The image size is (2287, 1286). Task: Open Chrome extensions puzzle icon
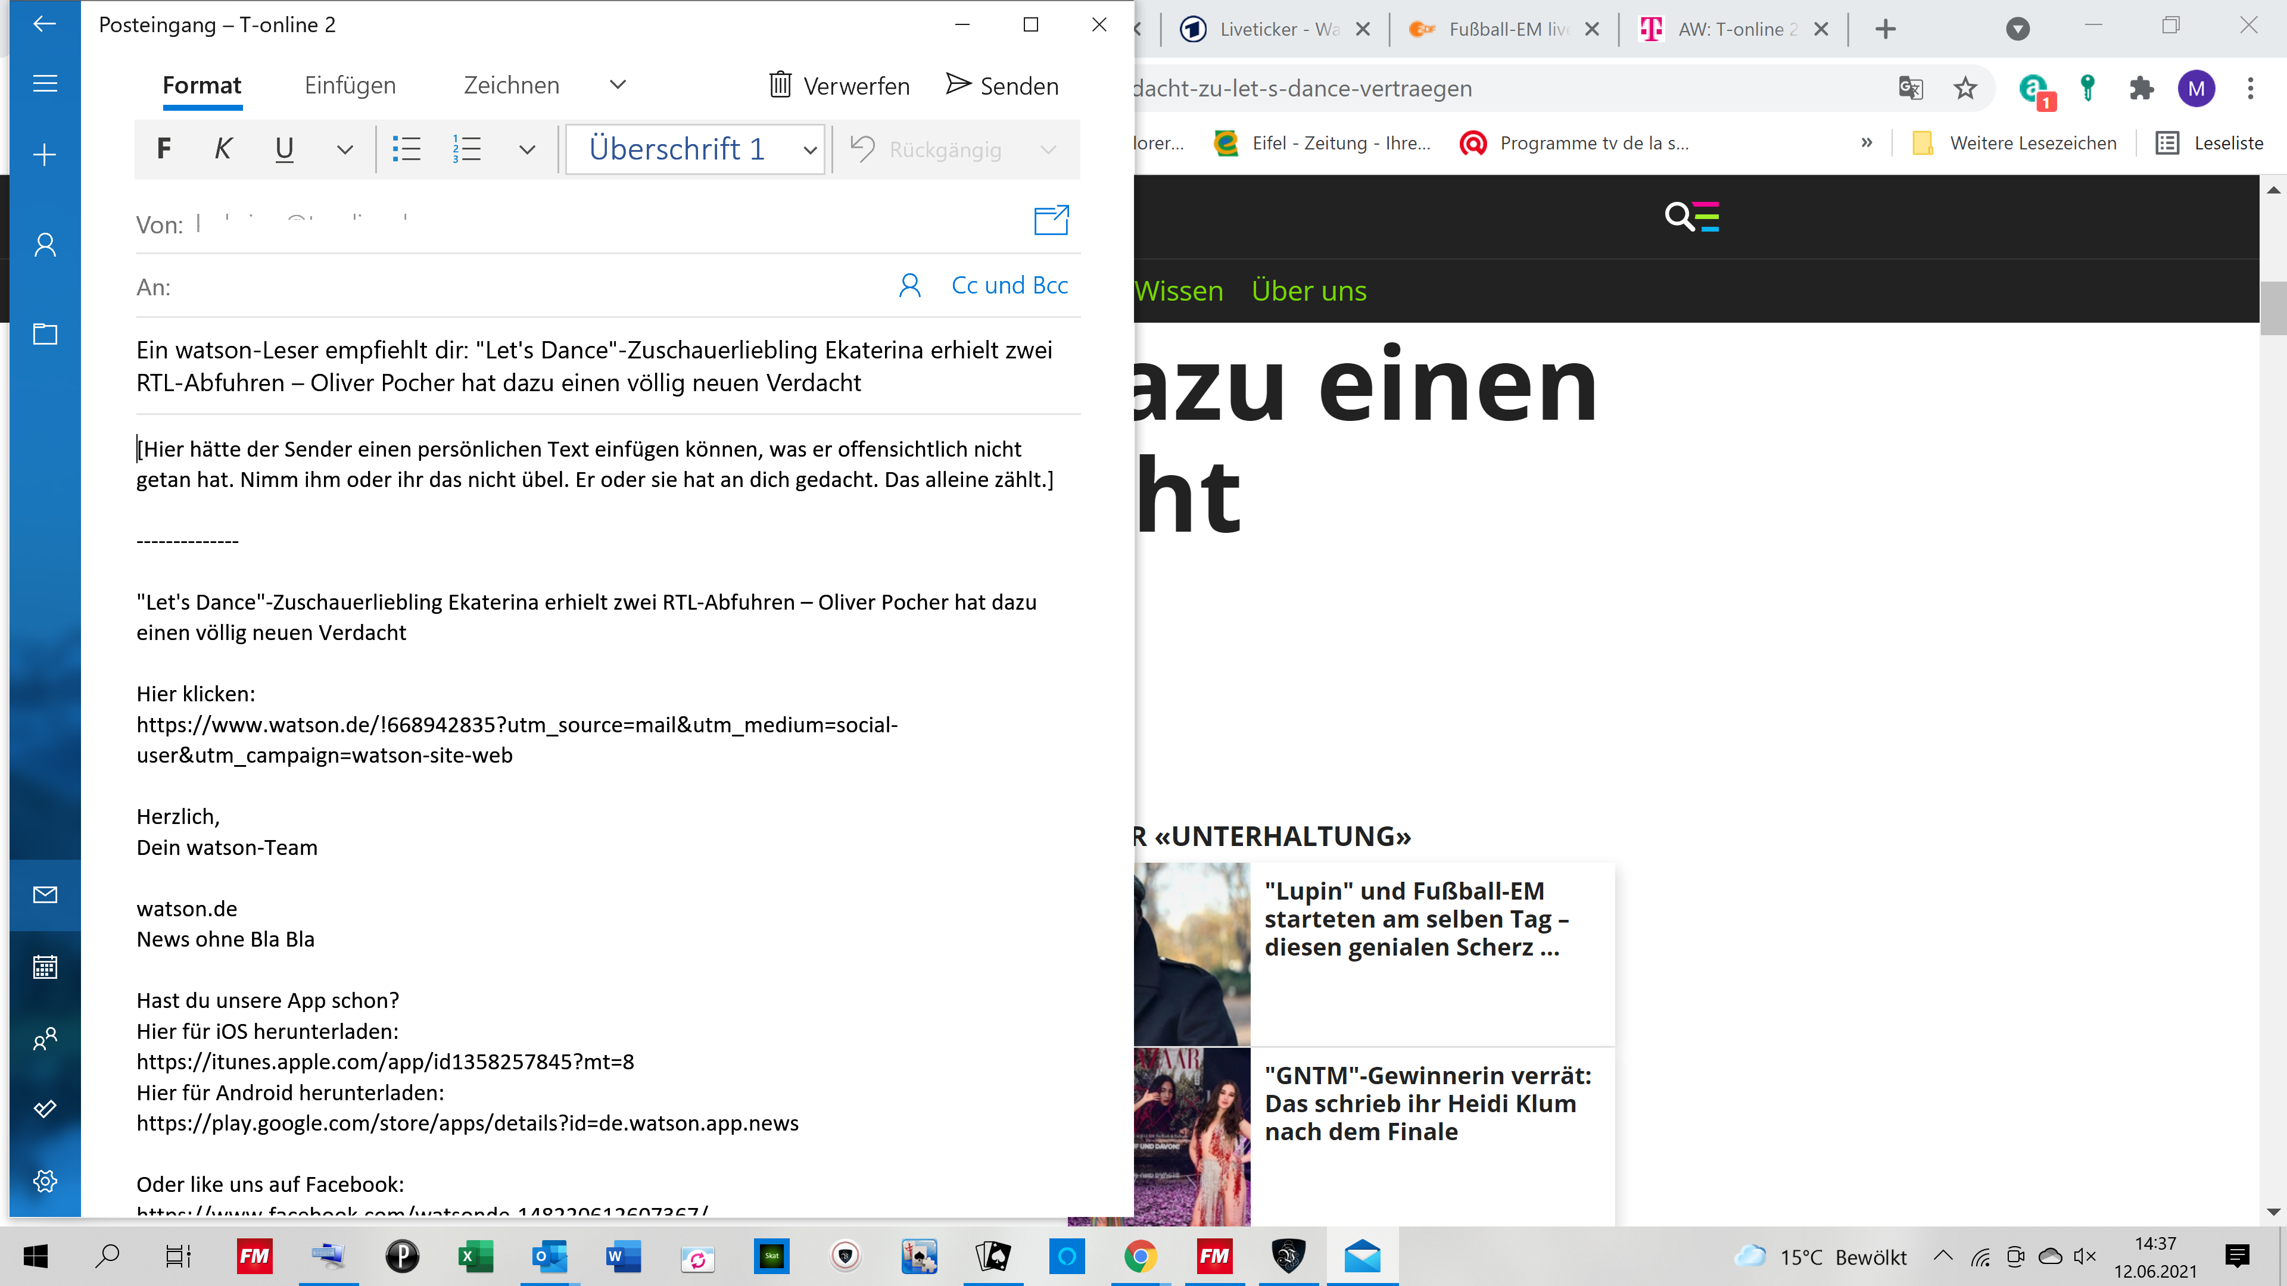(2142, 88)
